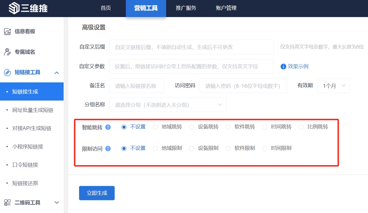Switch to the 推广服务 top tab
Image resolution: width=368 pixels, height=213 pixels.
[186, 8]
